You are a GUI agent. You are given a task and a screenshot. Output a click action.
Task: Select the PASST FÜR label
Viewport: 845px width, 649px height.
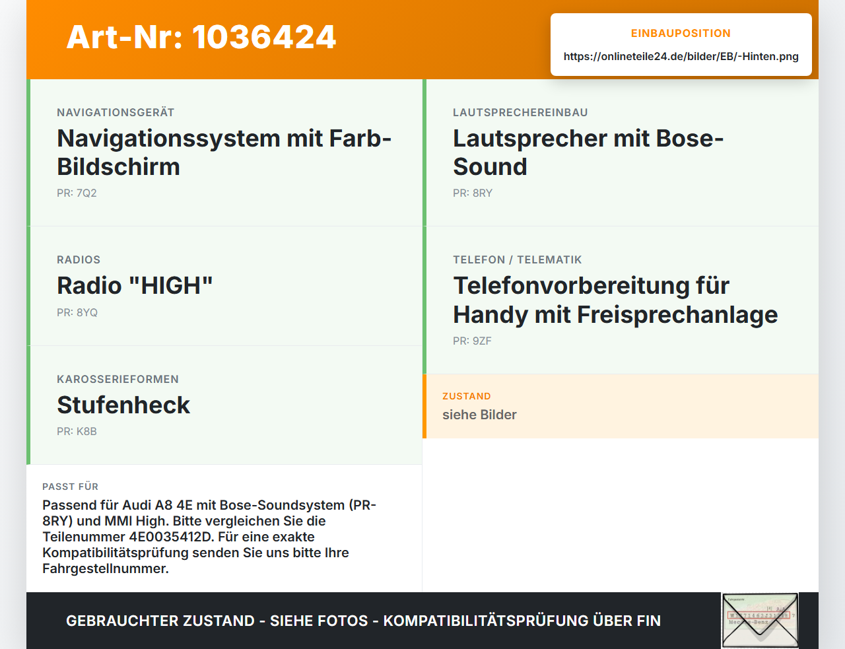70,487
